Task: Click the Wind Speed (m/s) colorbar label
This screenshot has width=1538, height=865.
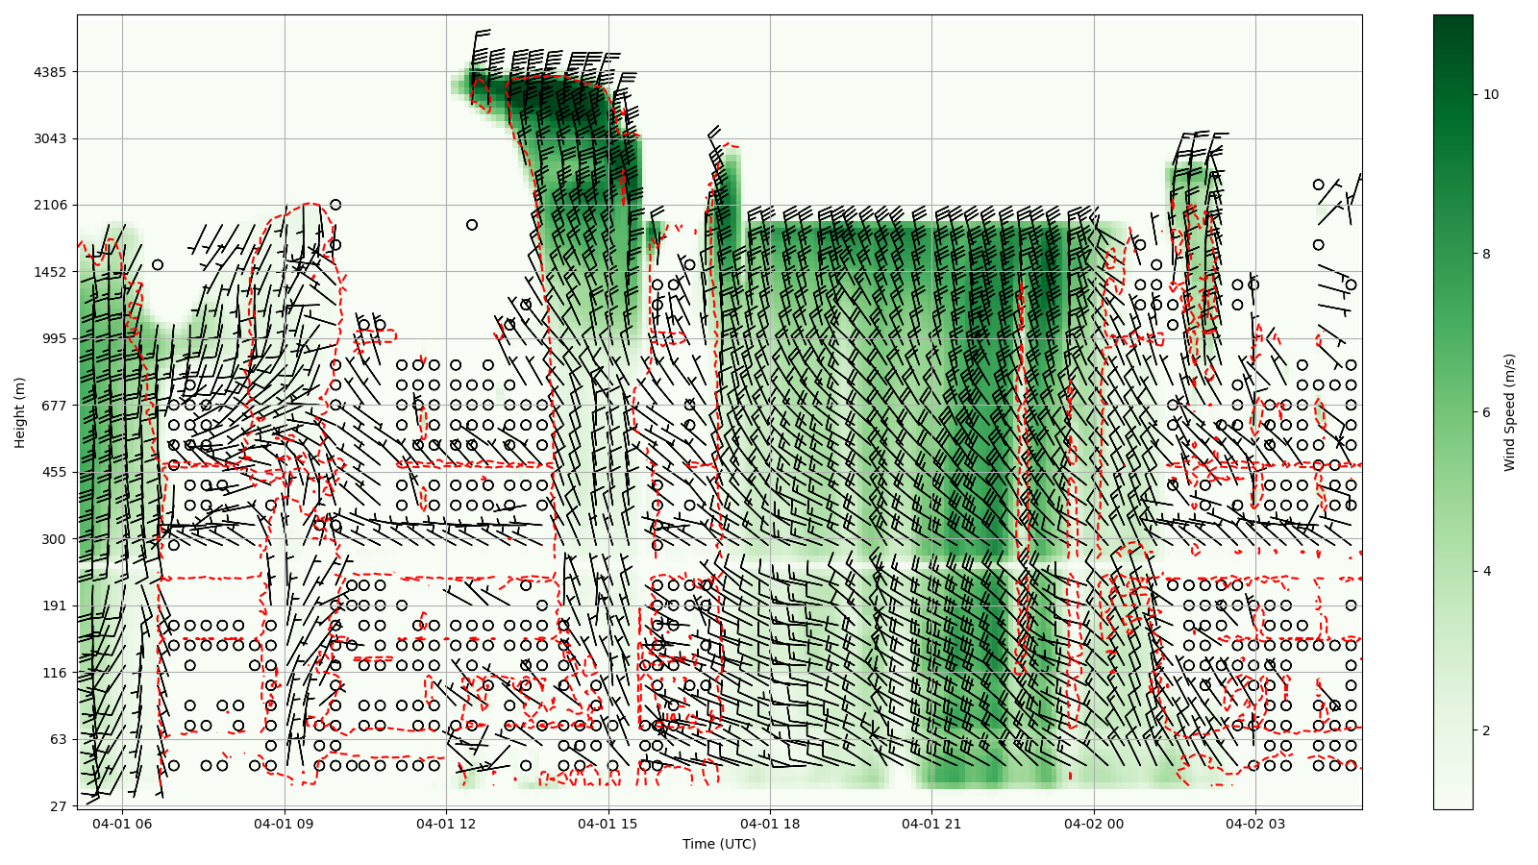Action: (x=1509, y=412)
